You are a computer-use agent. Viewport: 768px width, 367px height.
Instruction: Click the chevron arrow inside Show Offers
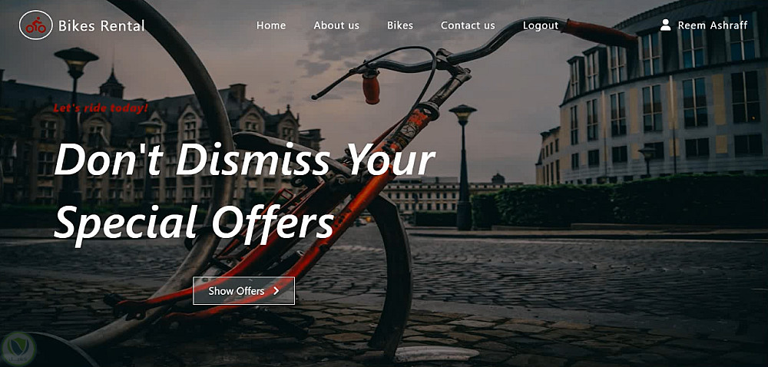tap(276, 291)
